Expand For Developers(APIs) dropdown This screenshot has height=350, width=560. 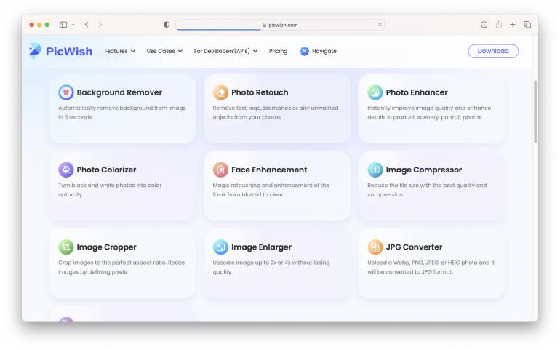tap(225, 51)
